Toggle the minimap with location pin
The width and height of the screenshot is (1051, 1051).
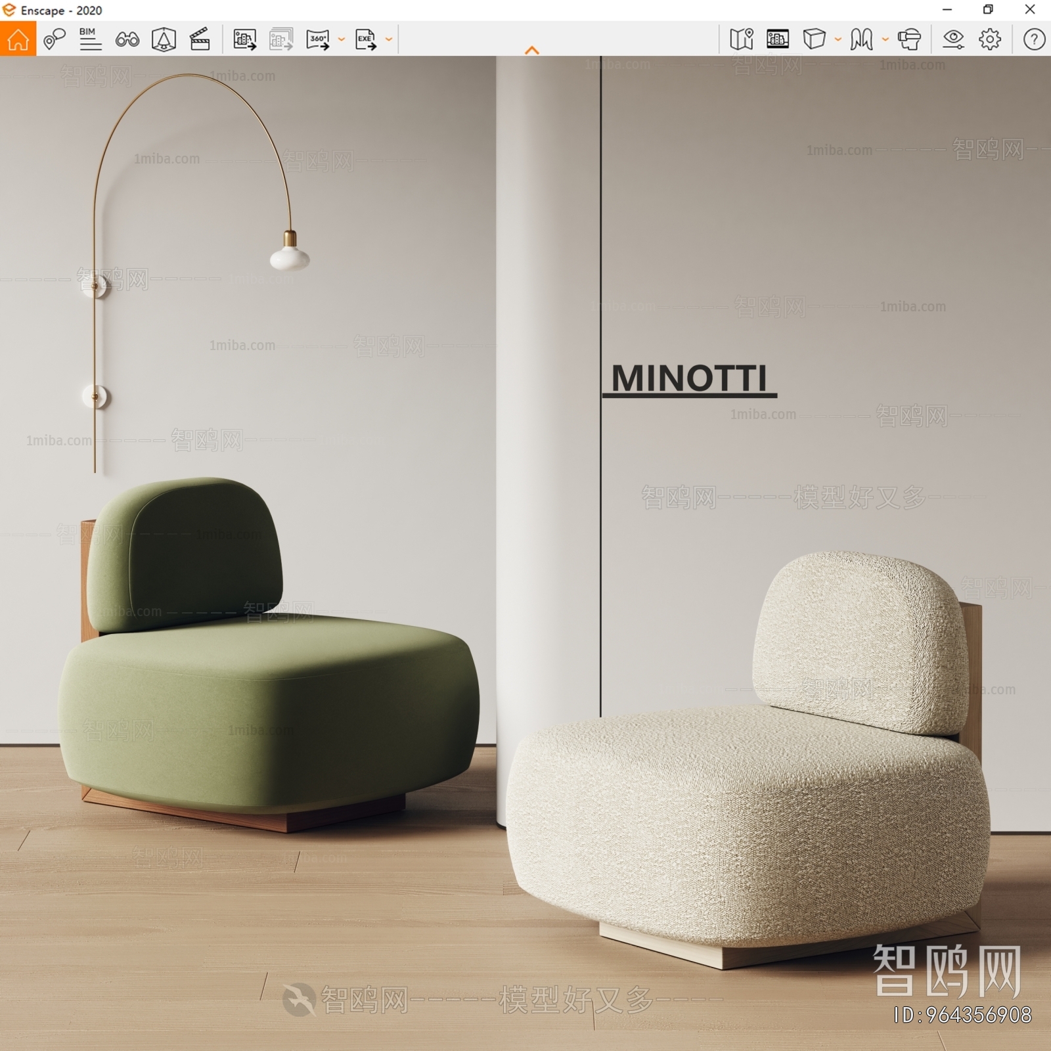(741, 39)
